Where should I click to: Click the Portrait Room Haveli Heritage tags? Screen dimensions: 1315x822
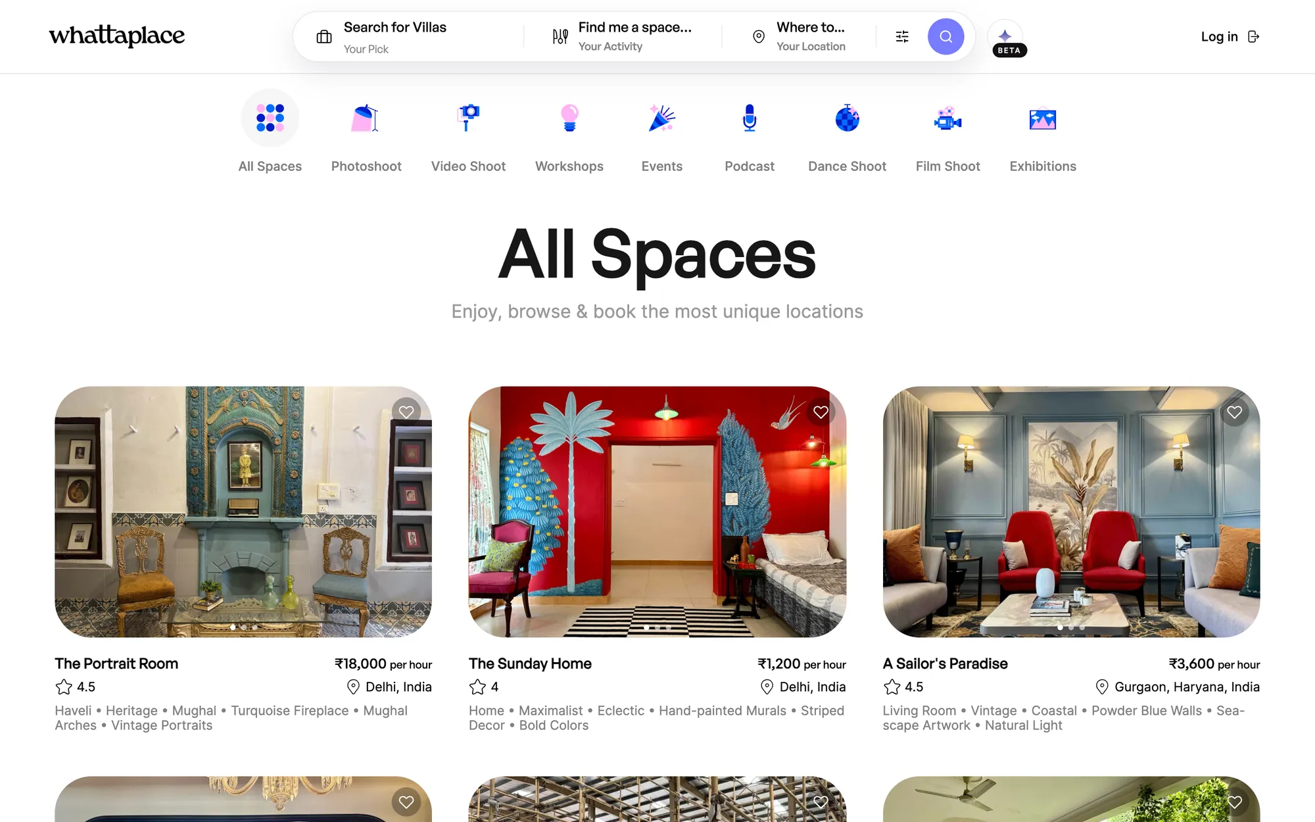point(231,718)
